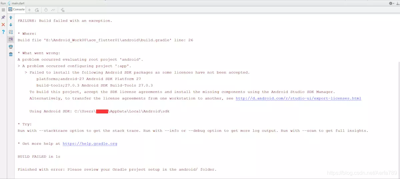Click the Flutter Hot Restart icon
This screenshot has width=400, height=179.
pyautogui.click(x=37, y=10)
